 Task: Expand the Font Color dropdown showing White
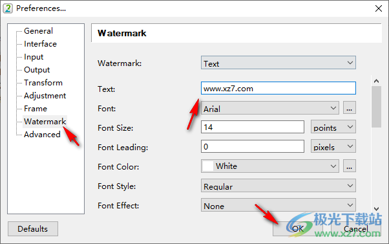[270, 166]
